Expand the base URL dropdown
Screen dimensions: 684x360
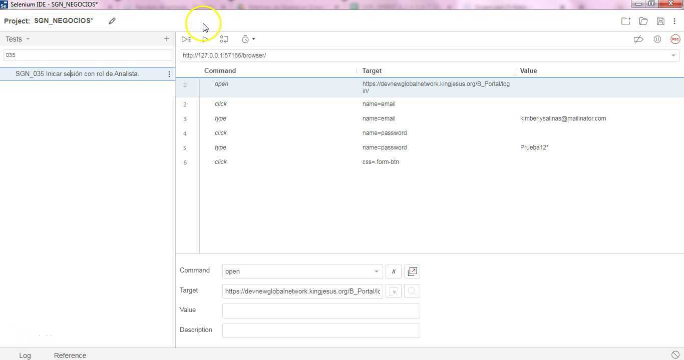[673, 55]
